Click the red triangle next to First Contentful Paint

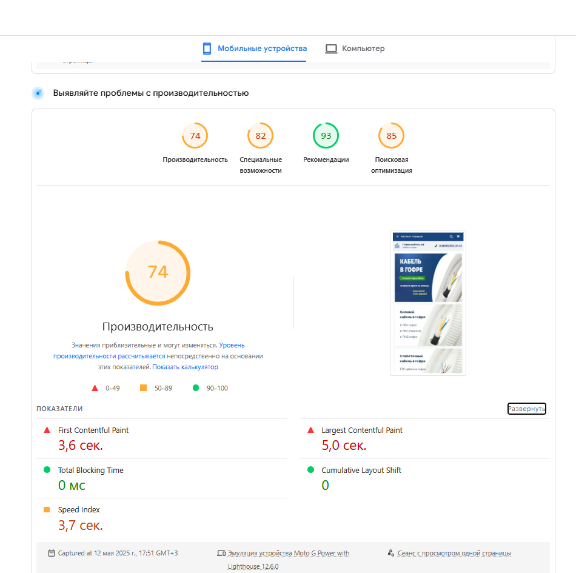tap(47, 430)
